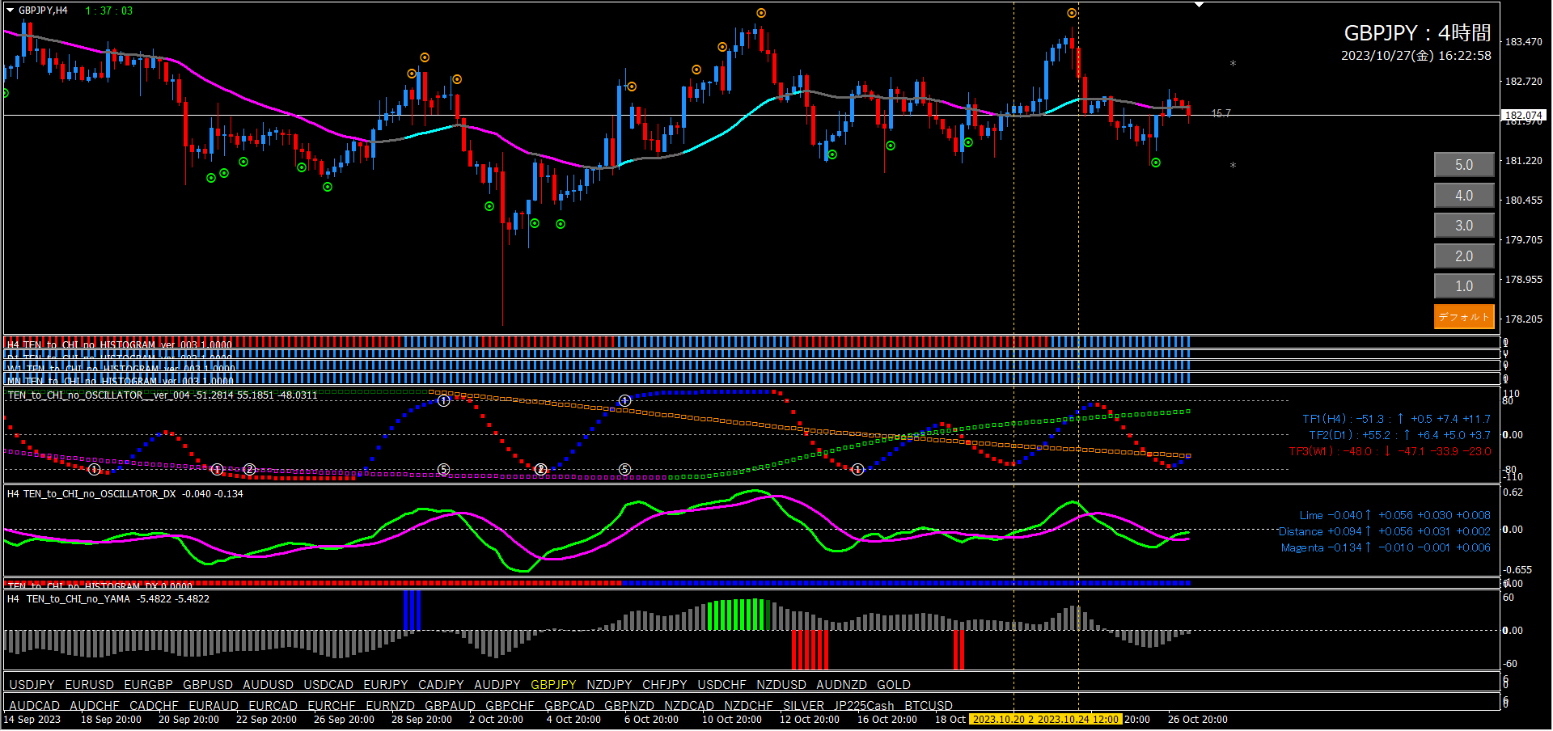Image resolution: width=1553 pixels, height=731 pixels.
Task: Switch chart to GOLD
Action: [x=894, y=685]
